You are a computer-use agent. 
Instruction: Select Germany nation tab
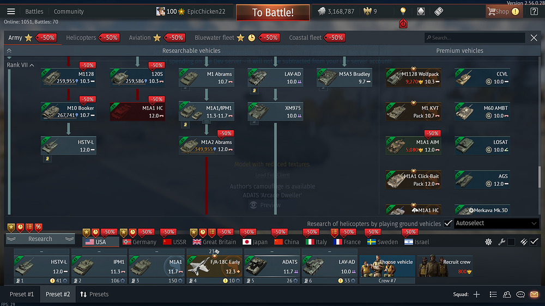point(140,242)
